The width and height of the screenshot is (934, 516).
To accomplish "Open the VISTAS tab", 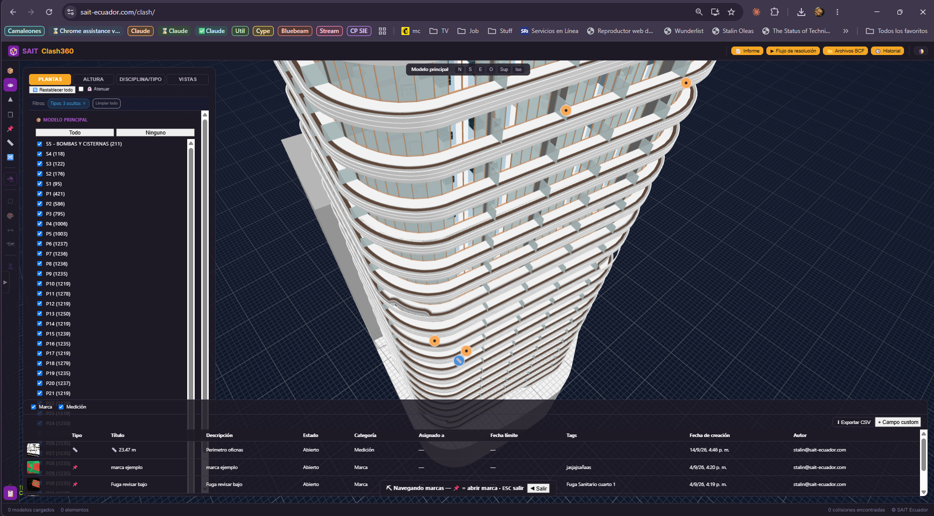I will coord(188,79).
